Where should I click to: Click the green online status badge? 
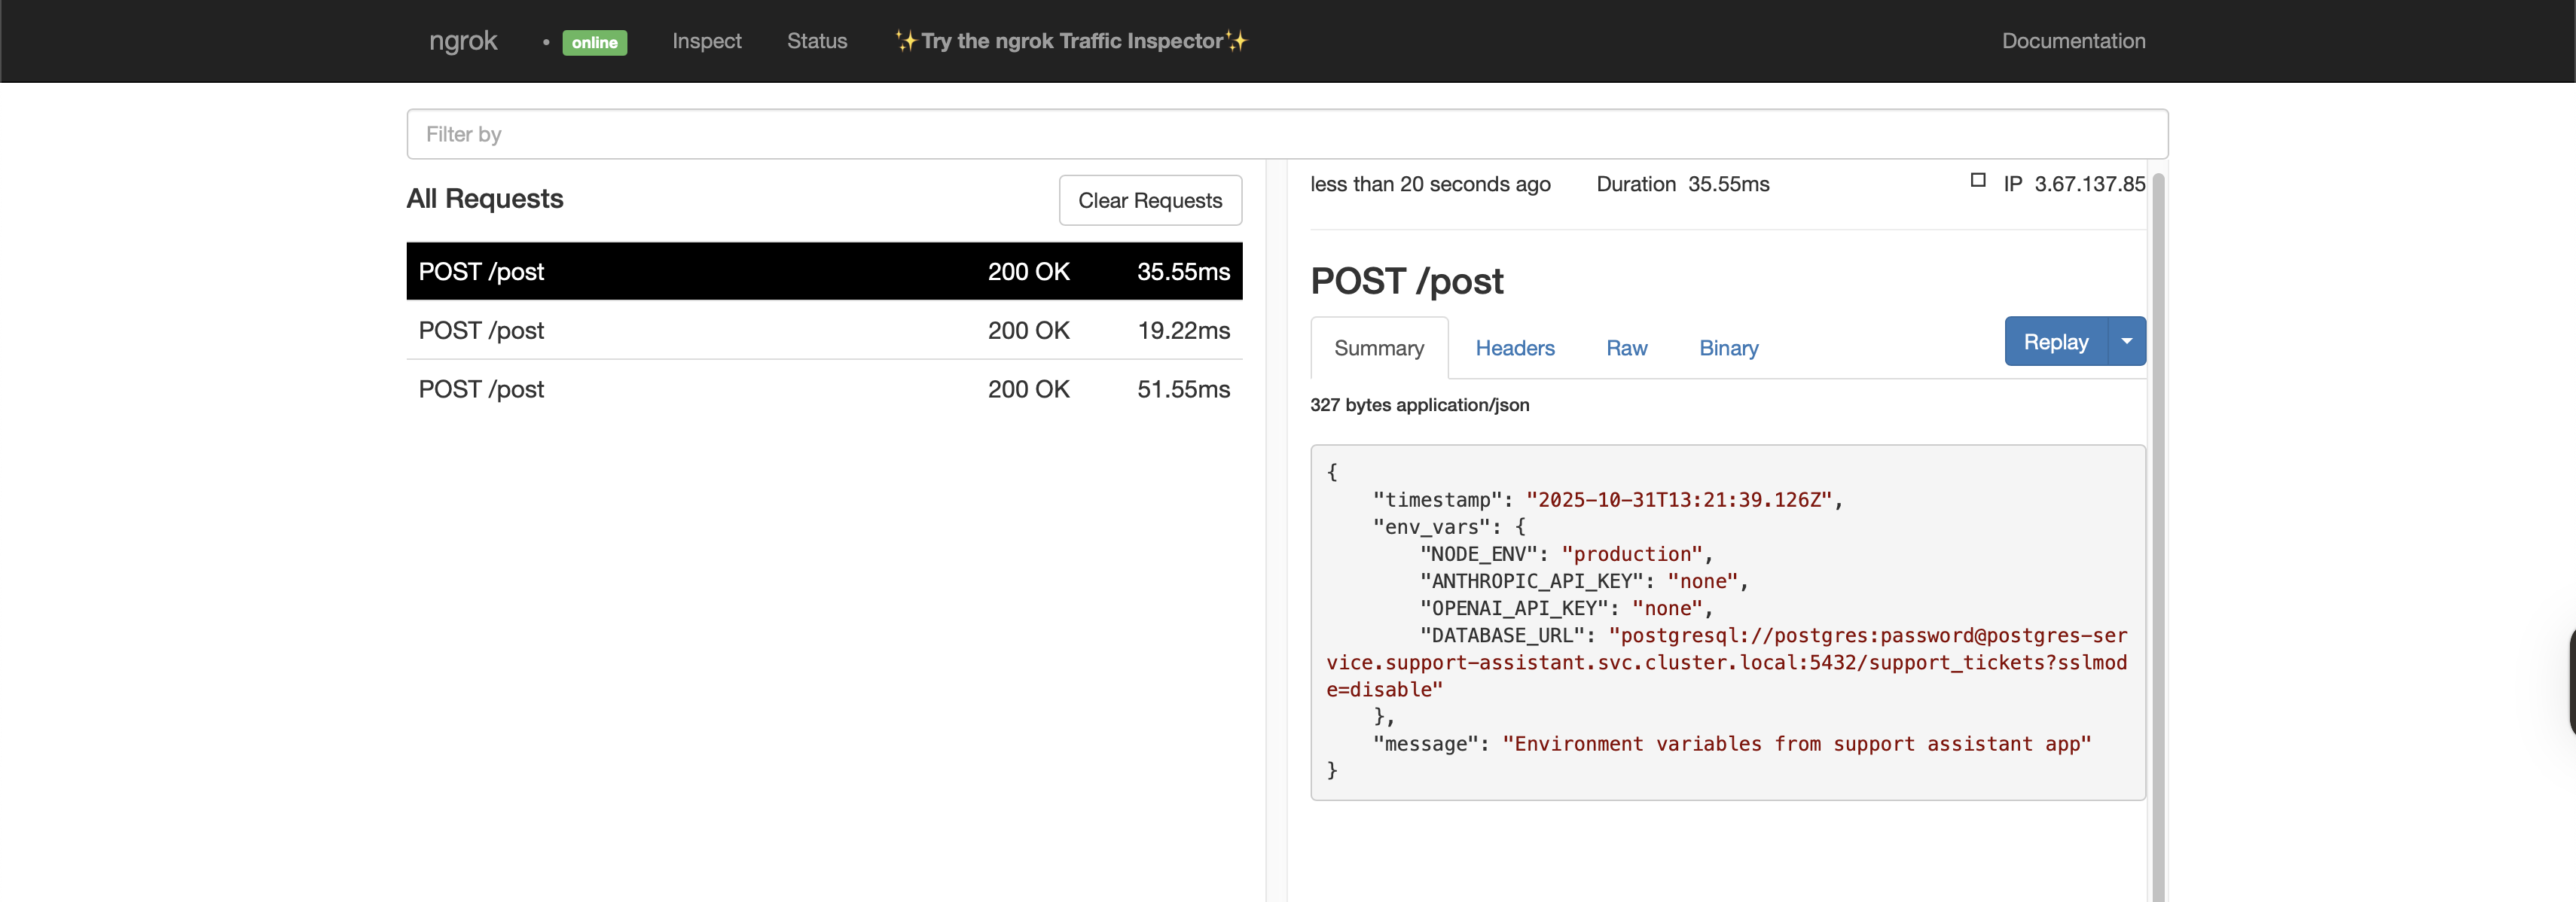tap(594, 42)
